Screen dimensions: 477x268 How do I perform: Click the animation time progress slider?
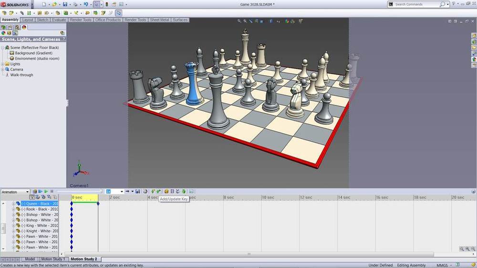coord(79,191)
